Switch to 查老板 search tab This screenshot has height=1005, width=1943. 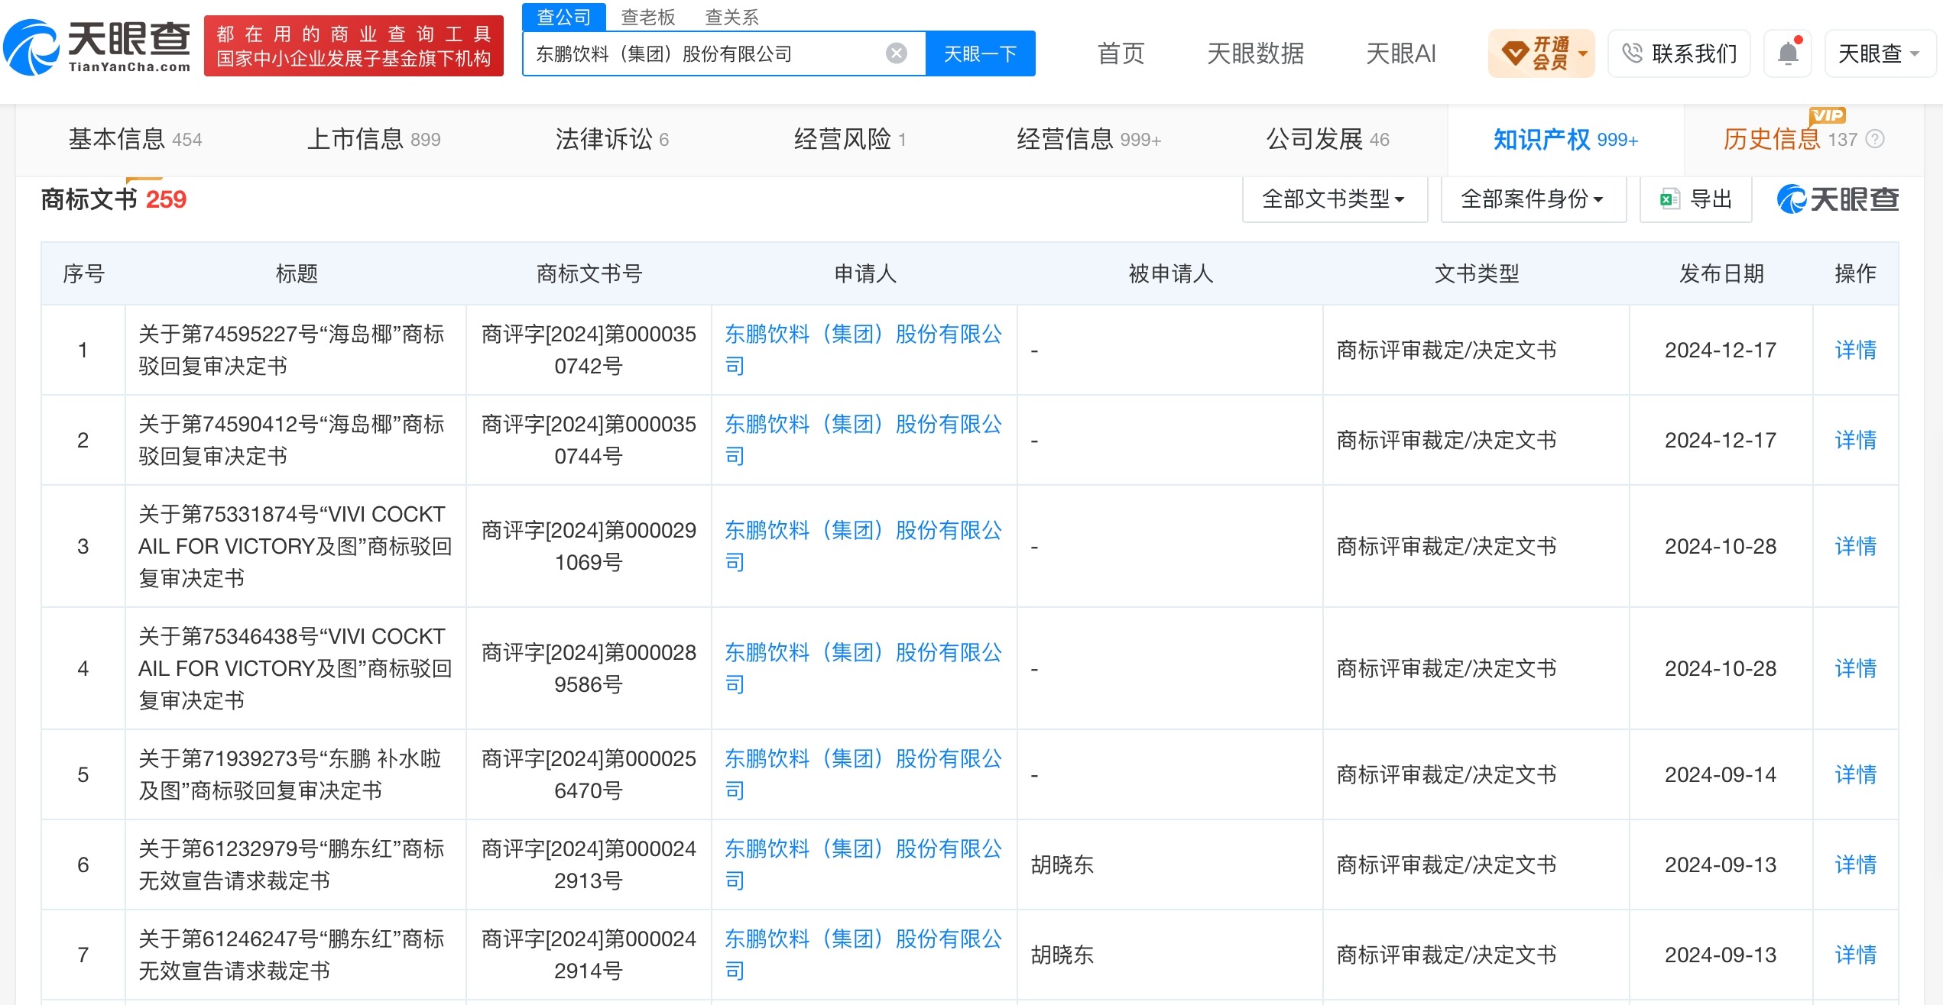tap(648, 17)
